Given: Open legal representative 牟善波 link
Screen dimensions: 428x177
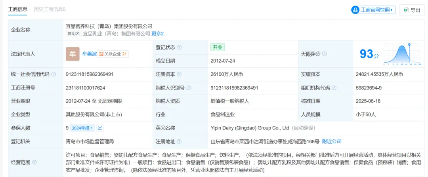Looking at the screenshot, I should [x=89, y=54].
